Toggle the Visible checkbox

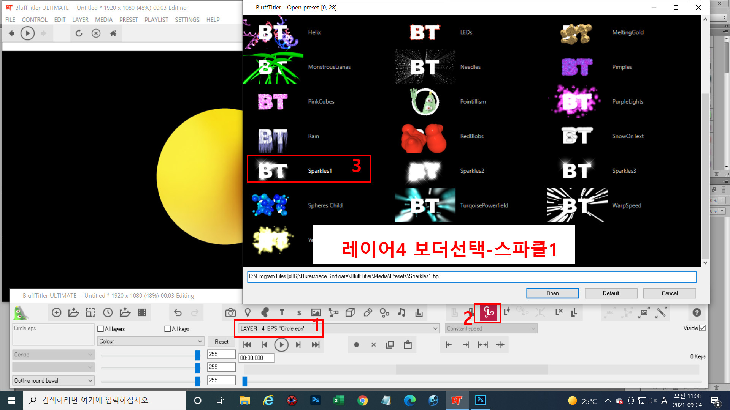point(702,328)
